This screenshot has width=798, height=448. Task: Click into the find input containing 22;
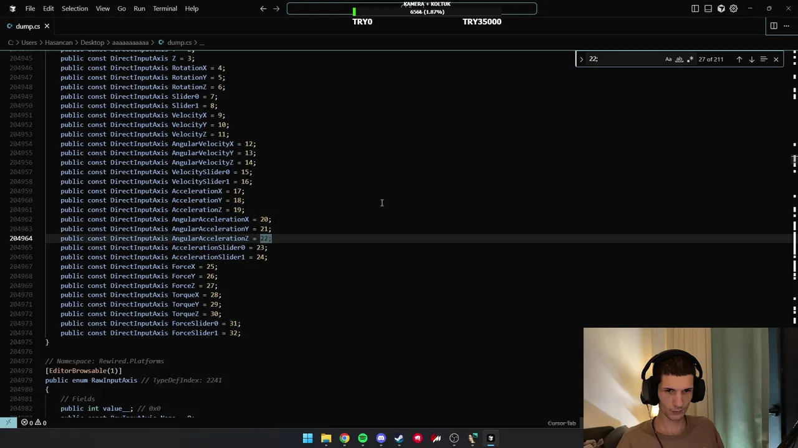tap(623, 59)
